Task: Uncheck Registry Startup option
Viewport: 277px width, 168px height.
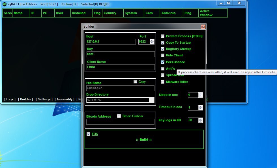Action: point(162,49)
